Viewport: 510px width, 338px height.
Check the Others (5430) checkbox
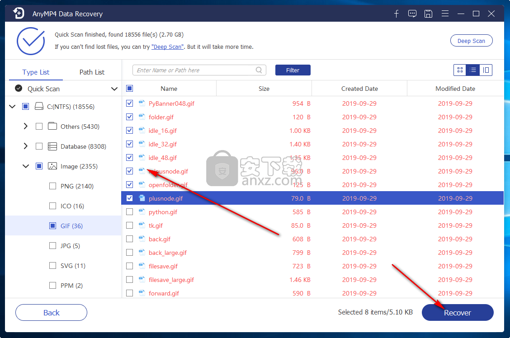[x=39, y=126]
